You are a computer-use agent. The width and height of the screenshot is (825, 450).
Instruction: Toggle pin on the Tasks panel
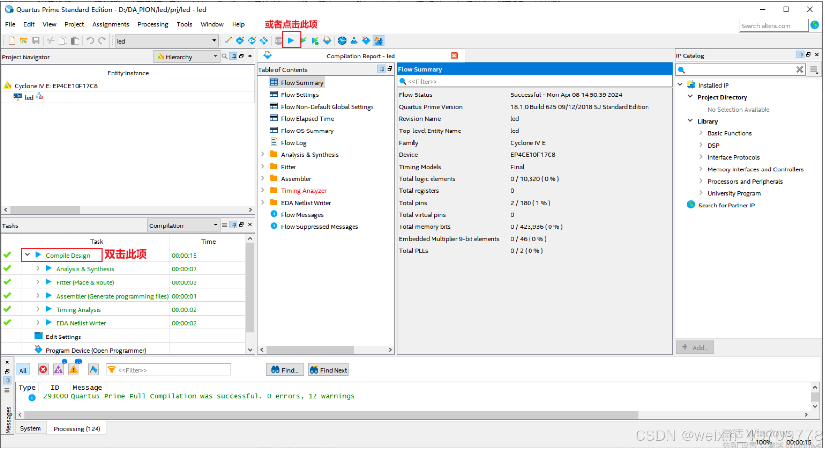234,225
